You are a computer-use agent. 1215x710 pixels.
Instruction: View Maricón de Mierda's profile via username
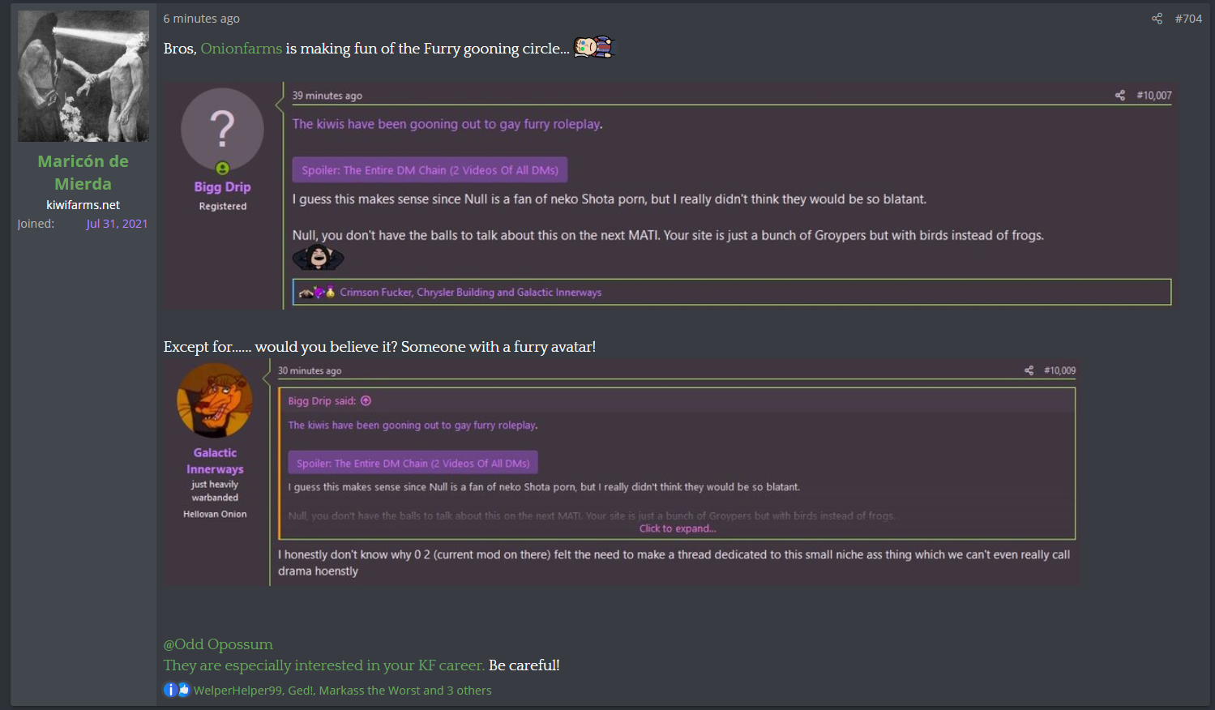pos(83,173)
